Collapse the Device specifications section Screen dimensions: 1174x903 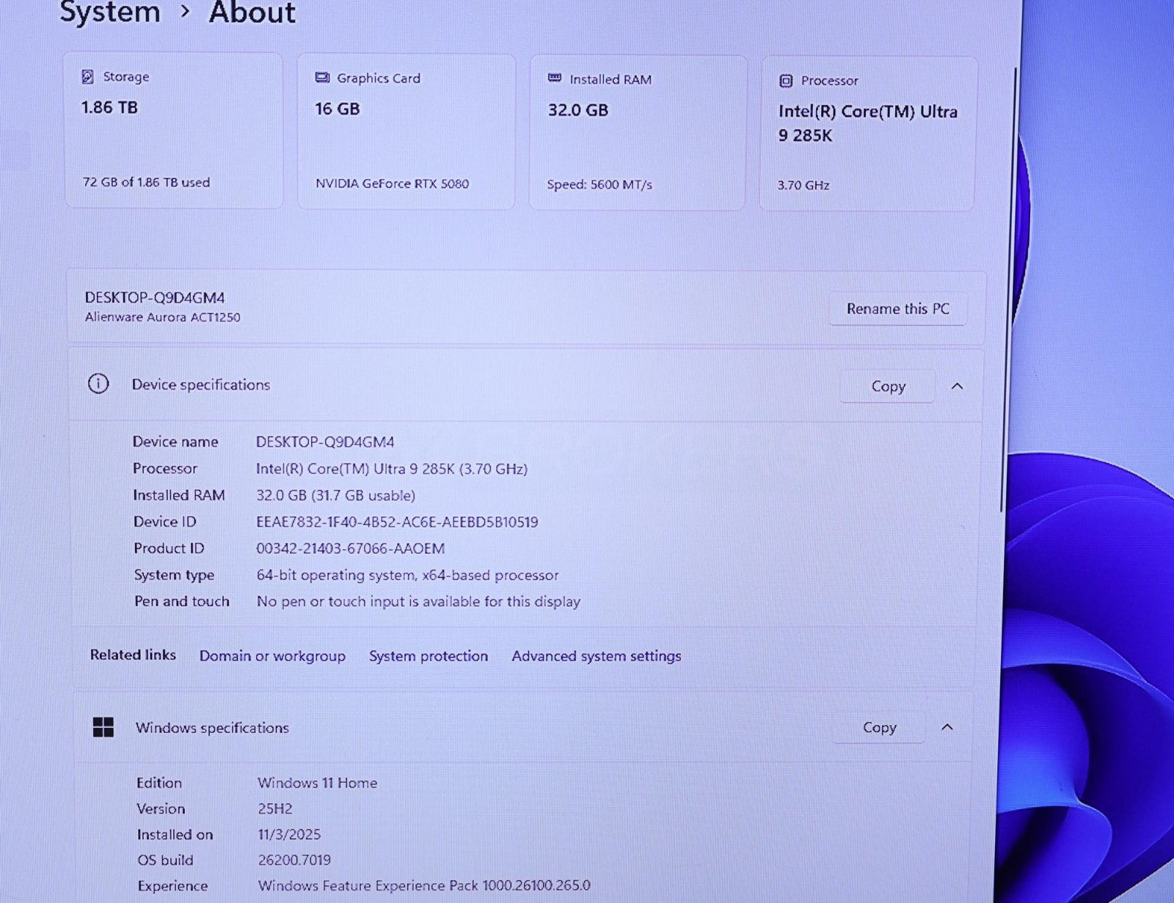coord(957,386)
